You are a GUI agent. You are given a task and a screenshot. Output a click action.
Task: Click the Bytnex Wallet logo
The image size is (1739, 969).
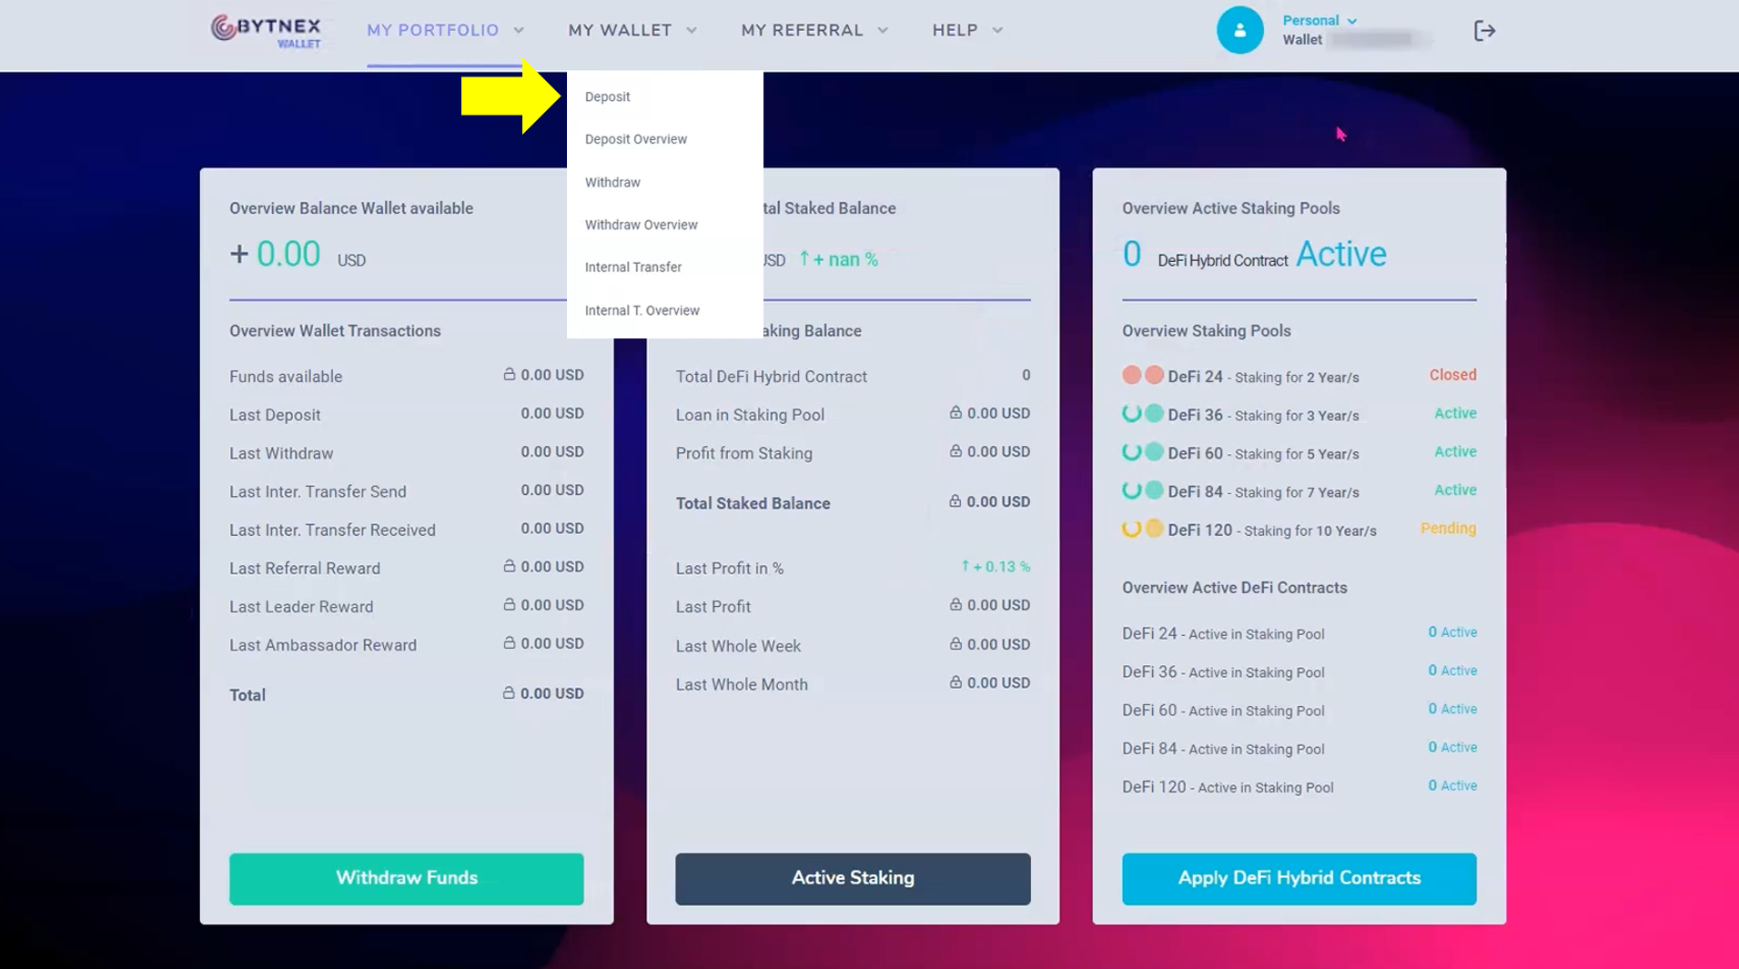pos(266,31)
